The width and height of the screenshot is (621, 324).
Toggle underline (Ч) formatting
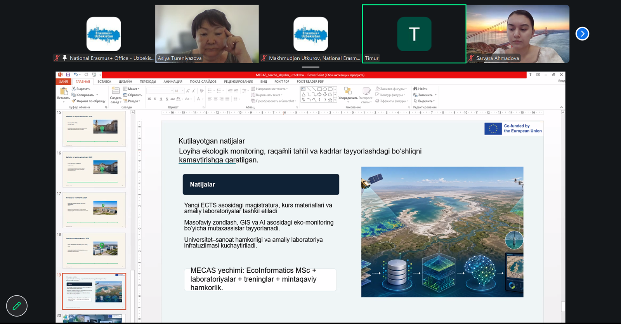coord(161,99)
